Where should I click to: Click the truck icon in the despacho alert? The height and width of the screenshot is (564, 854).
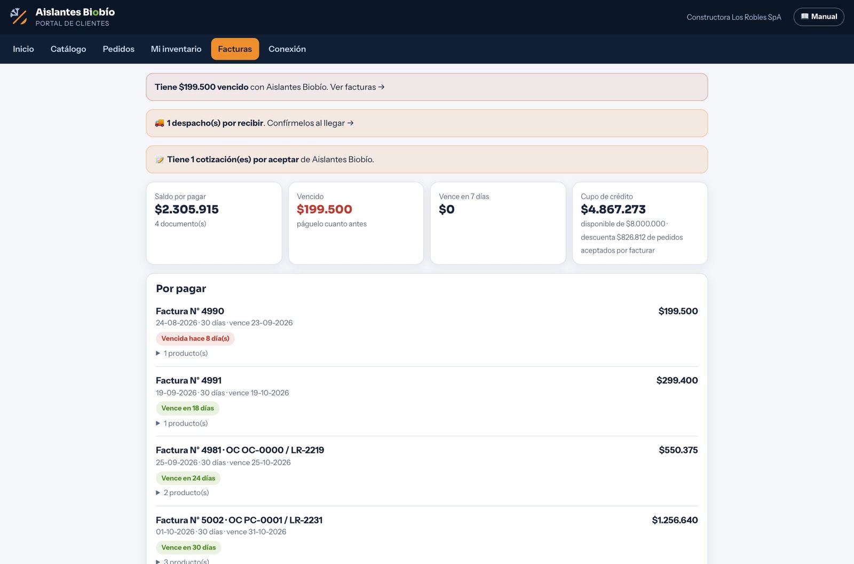coord(160,123)
